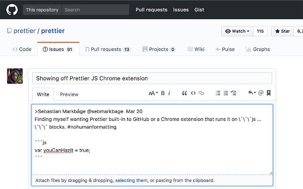Open the Watch dropdown button
Viewport: 303px width, 189px height.
coord(237,31)
